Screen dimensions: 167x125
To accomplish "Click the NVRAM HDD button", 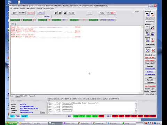I will 150,22.
